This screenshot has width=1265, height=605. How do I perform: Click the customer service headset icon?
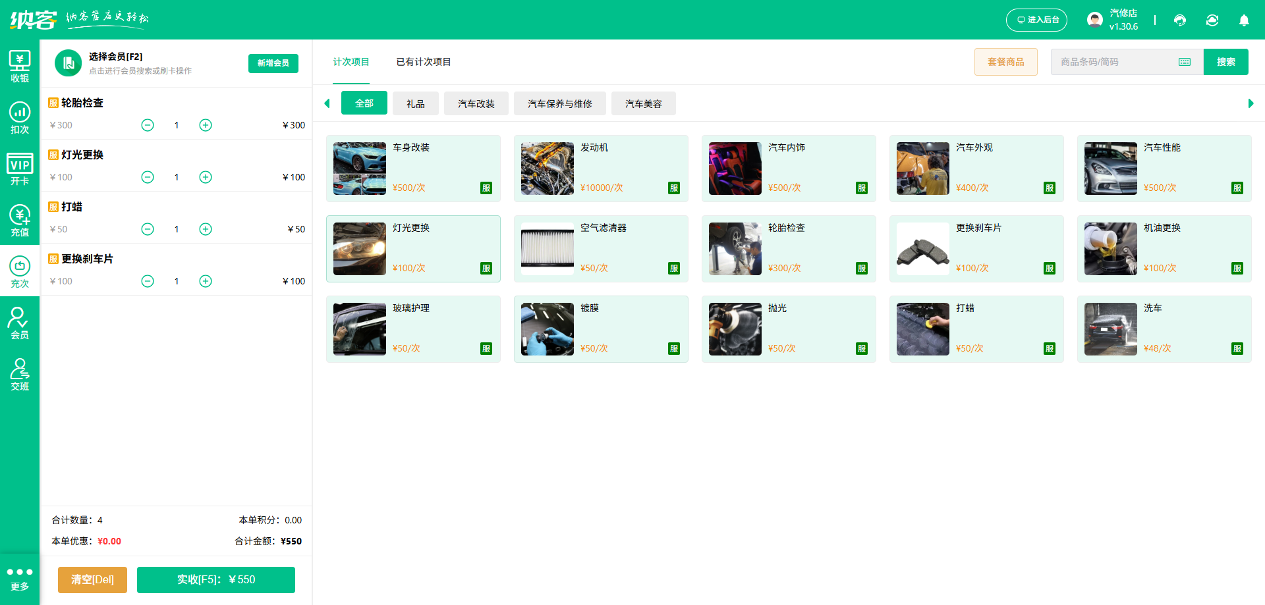[x=1180, y=20]
